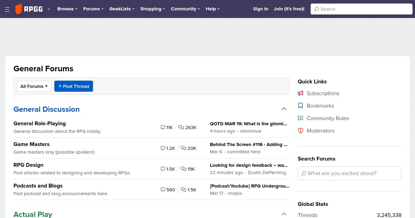The height and width of the screenshot is (218, 415).
Task: Click the Bookmarks icon in Quick Links
Action: click(301, 106)
